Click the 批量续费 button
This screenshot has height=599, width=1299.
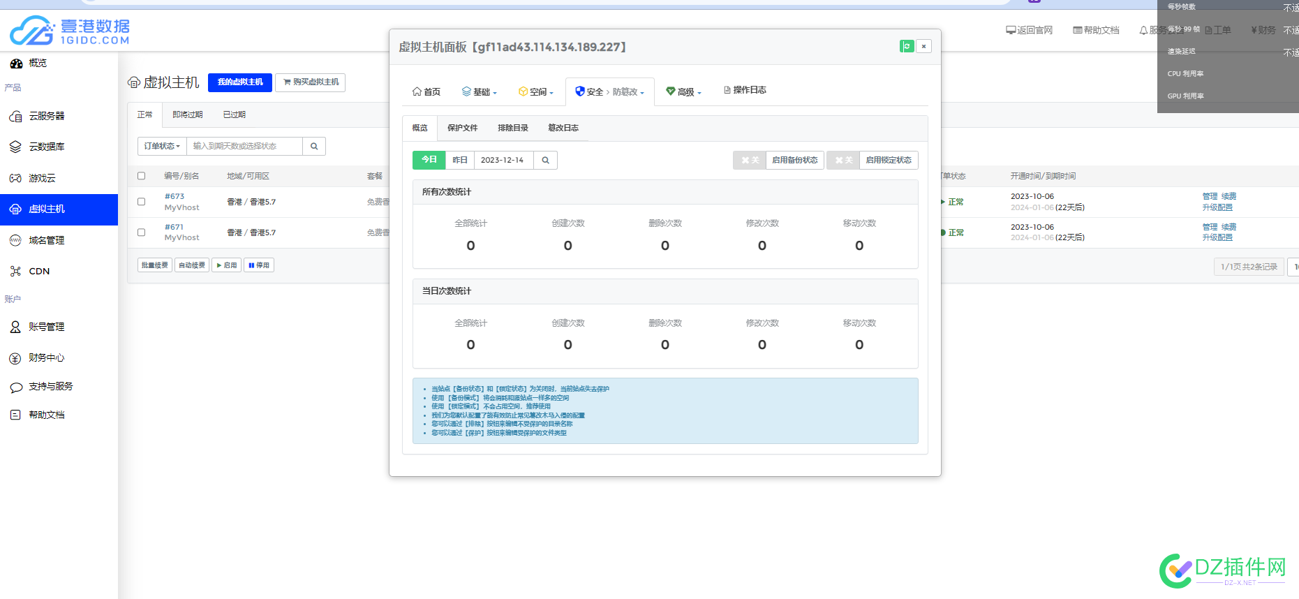(x=155, y=265)
